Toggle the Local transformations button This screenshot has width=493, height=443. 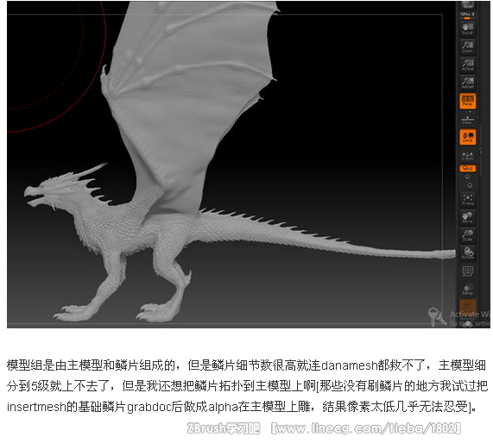click(x=467, y=137)
